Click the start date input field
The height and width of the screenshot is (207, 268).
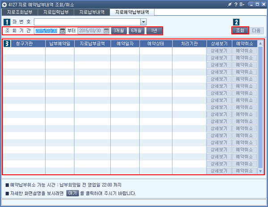[46, 31]
